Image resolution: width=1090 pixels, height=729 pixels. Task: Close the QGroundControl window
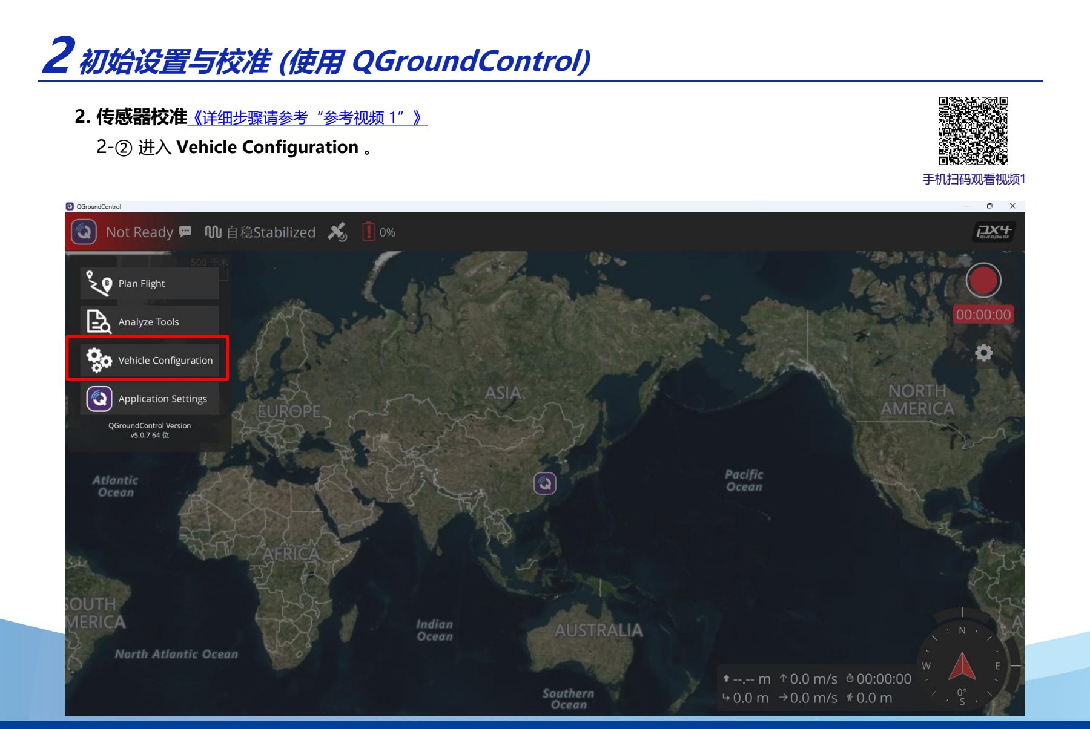pyautogui.click(x=1012, y=206)
